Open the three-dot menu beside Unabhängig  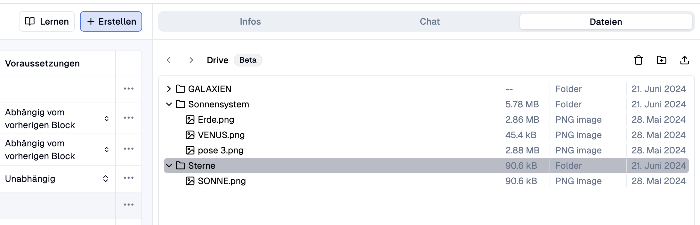(129, 178)
